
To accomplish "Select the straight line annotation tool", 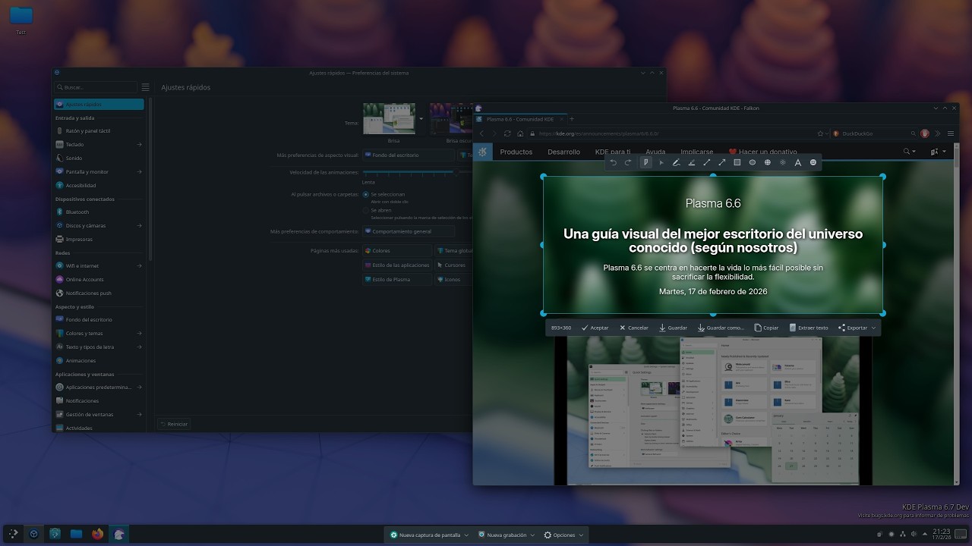I will pos(706,162).
